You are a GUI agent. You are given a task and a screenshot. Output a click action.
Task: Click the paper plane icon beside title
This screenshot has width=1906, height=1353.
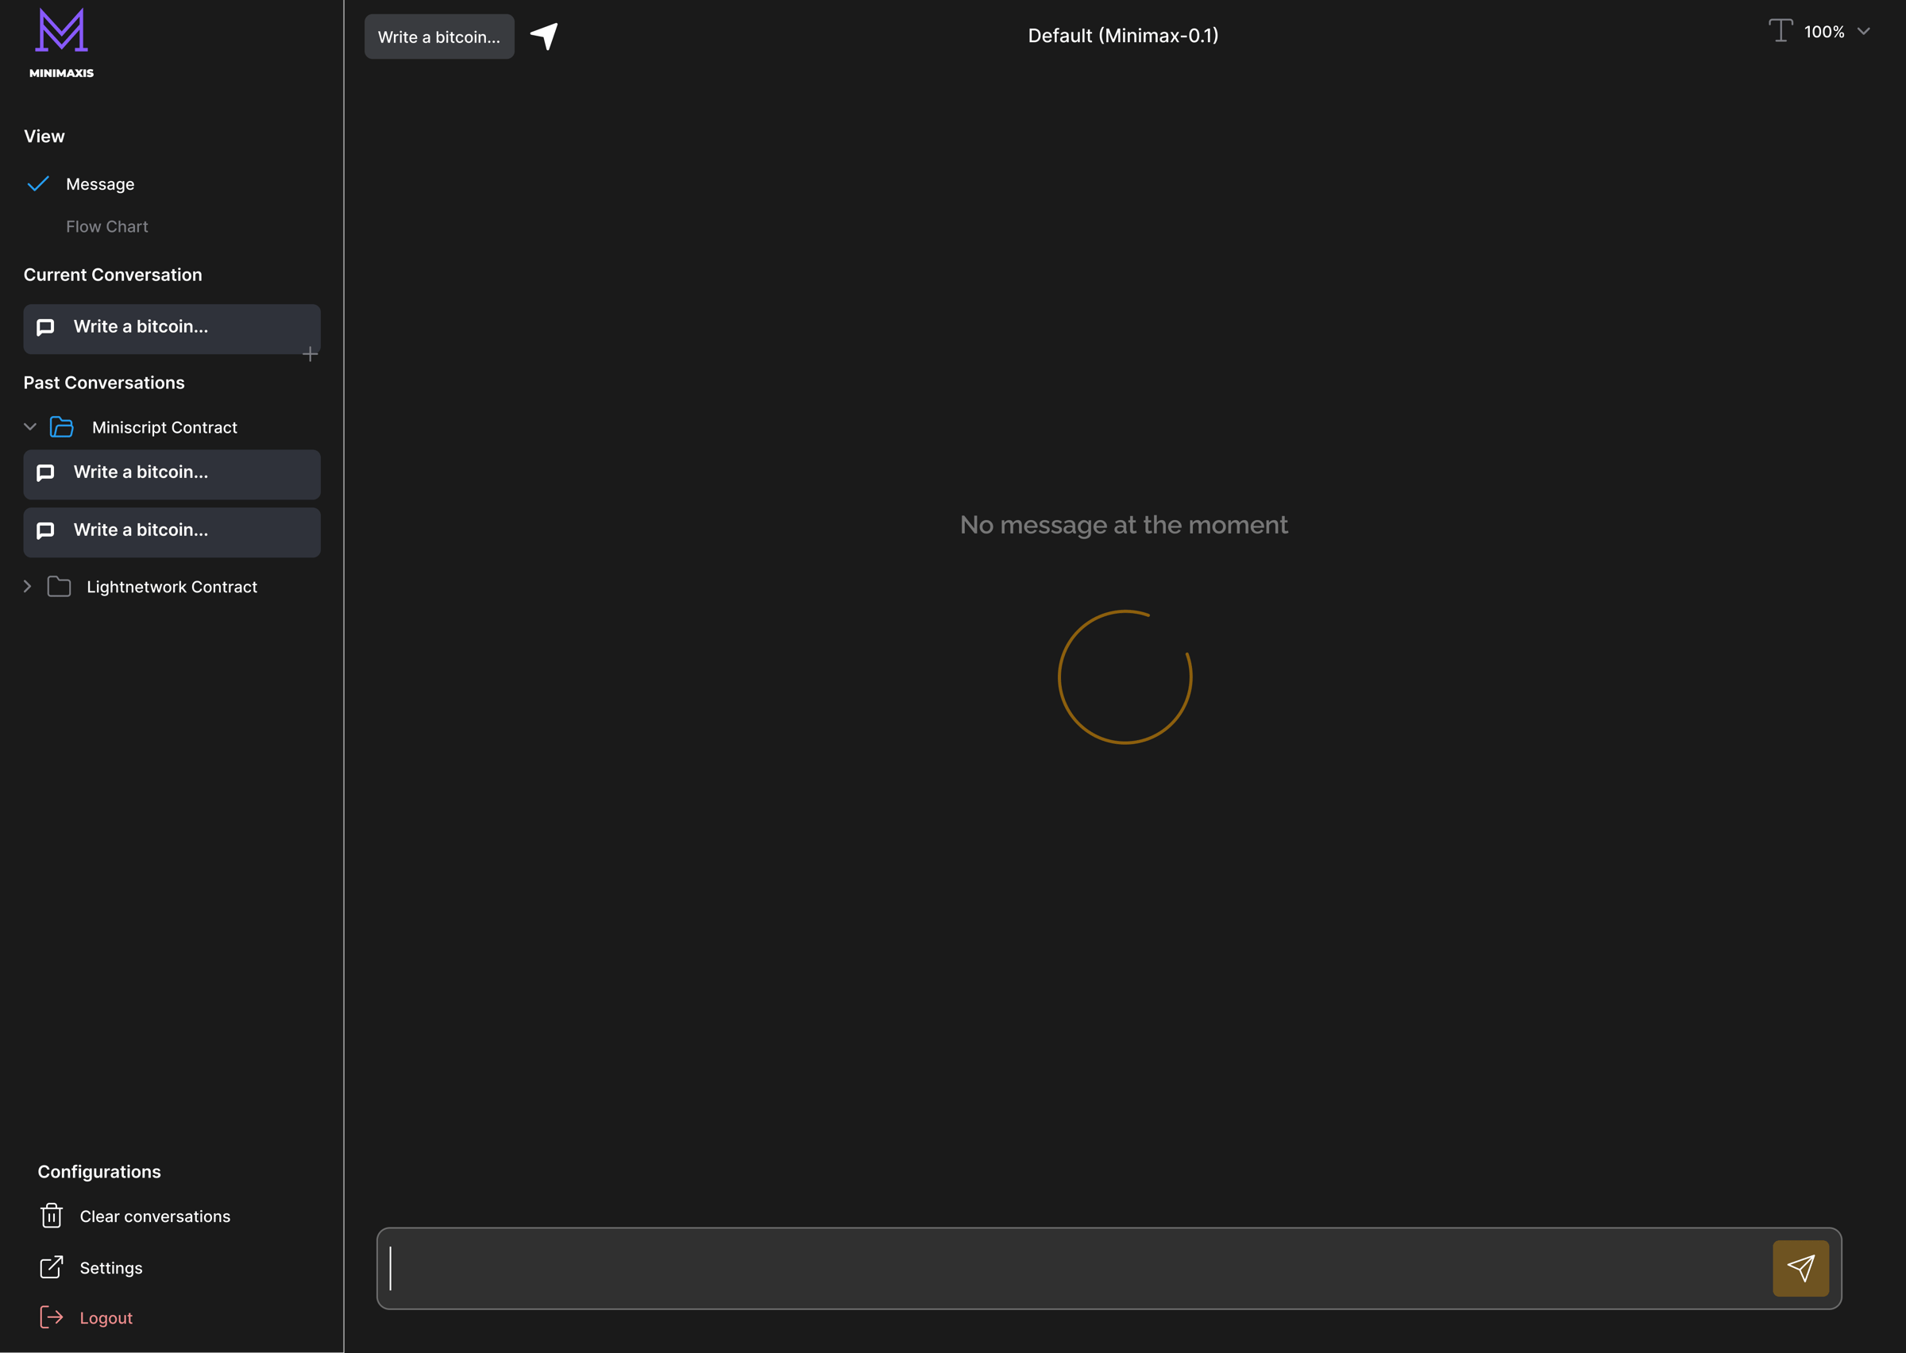pos(545,36)
